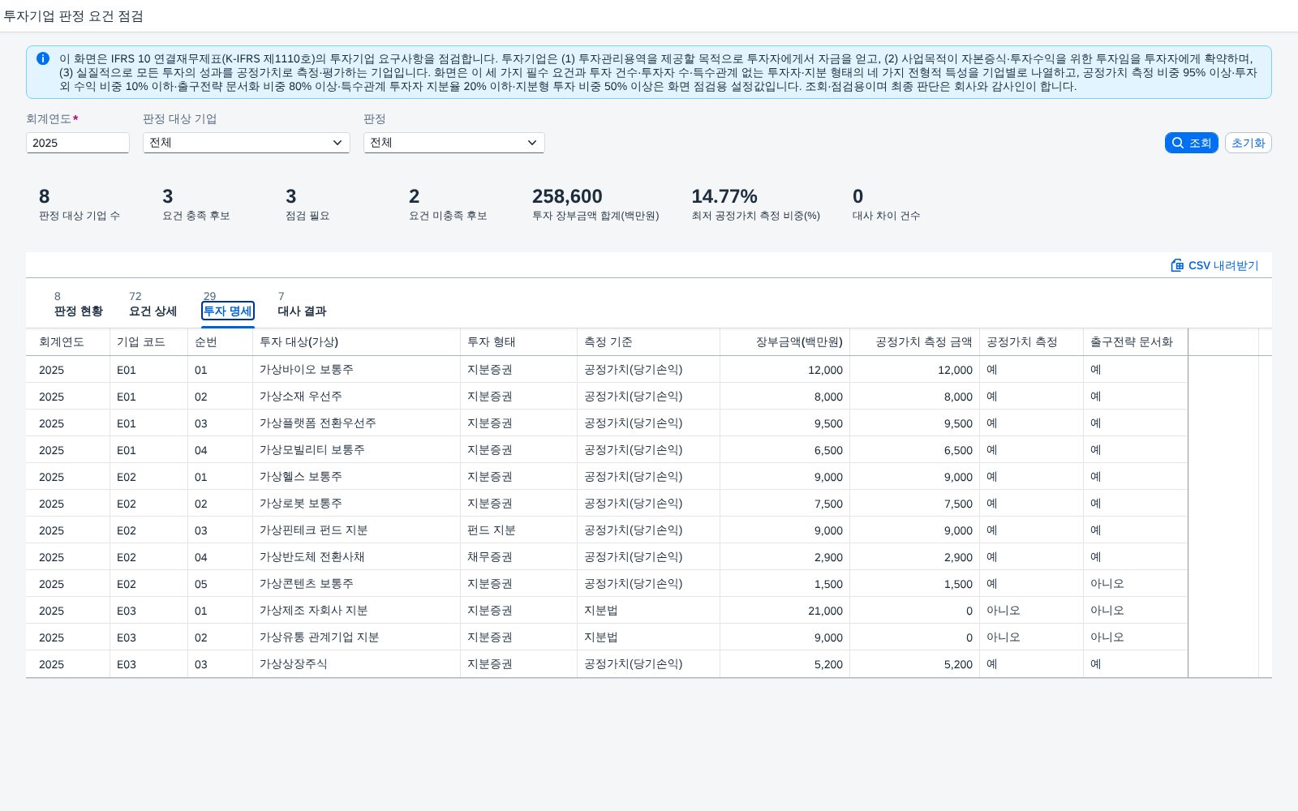1298x811 pixels.
Task: Select the 가상바이오 보통주 row cell
Action: coord(357,370)
